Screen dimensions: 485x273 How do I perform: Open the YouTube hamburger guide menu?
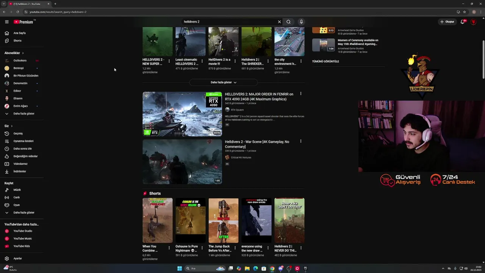click(x=6, y=22)
